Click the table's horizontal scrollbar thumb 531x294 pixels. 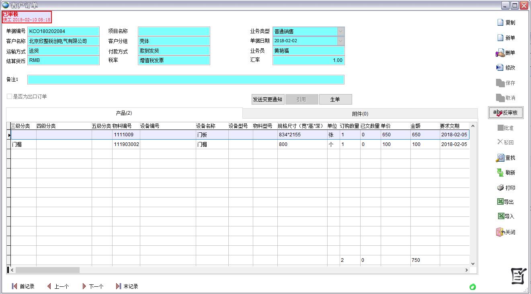click(x=47, y=270)
